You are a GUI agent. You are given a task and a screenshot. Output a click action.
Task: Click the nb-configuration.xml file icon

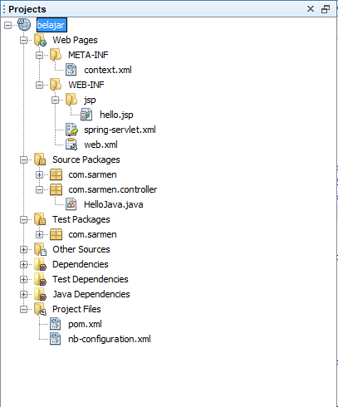(56, 339)
